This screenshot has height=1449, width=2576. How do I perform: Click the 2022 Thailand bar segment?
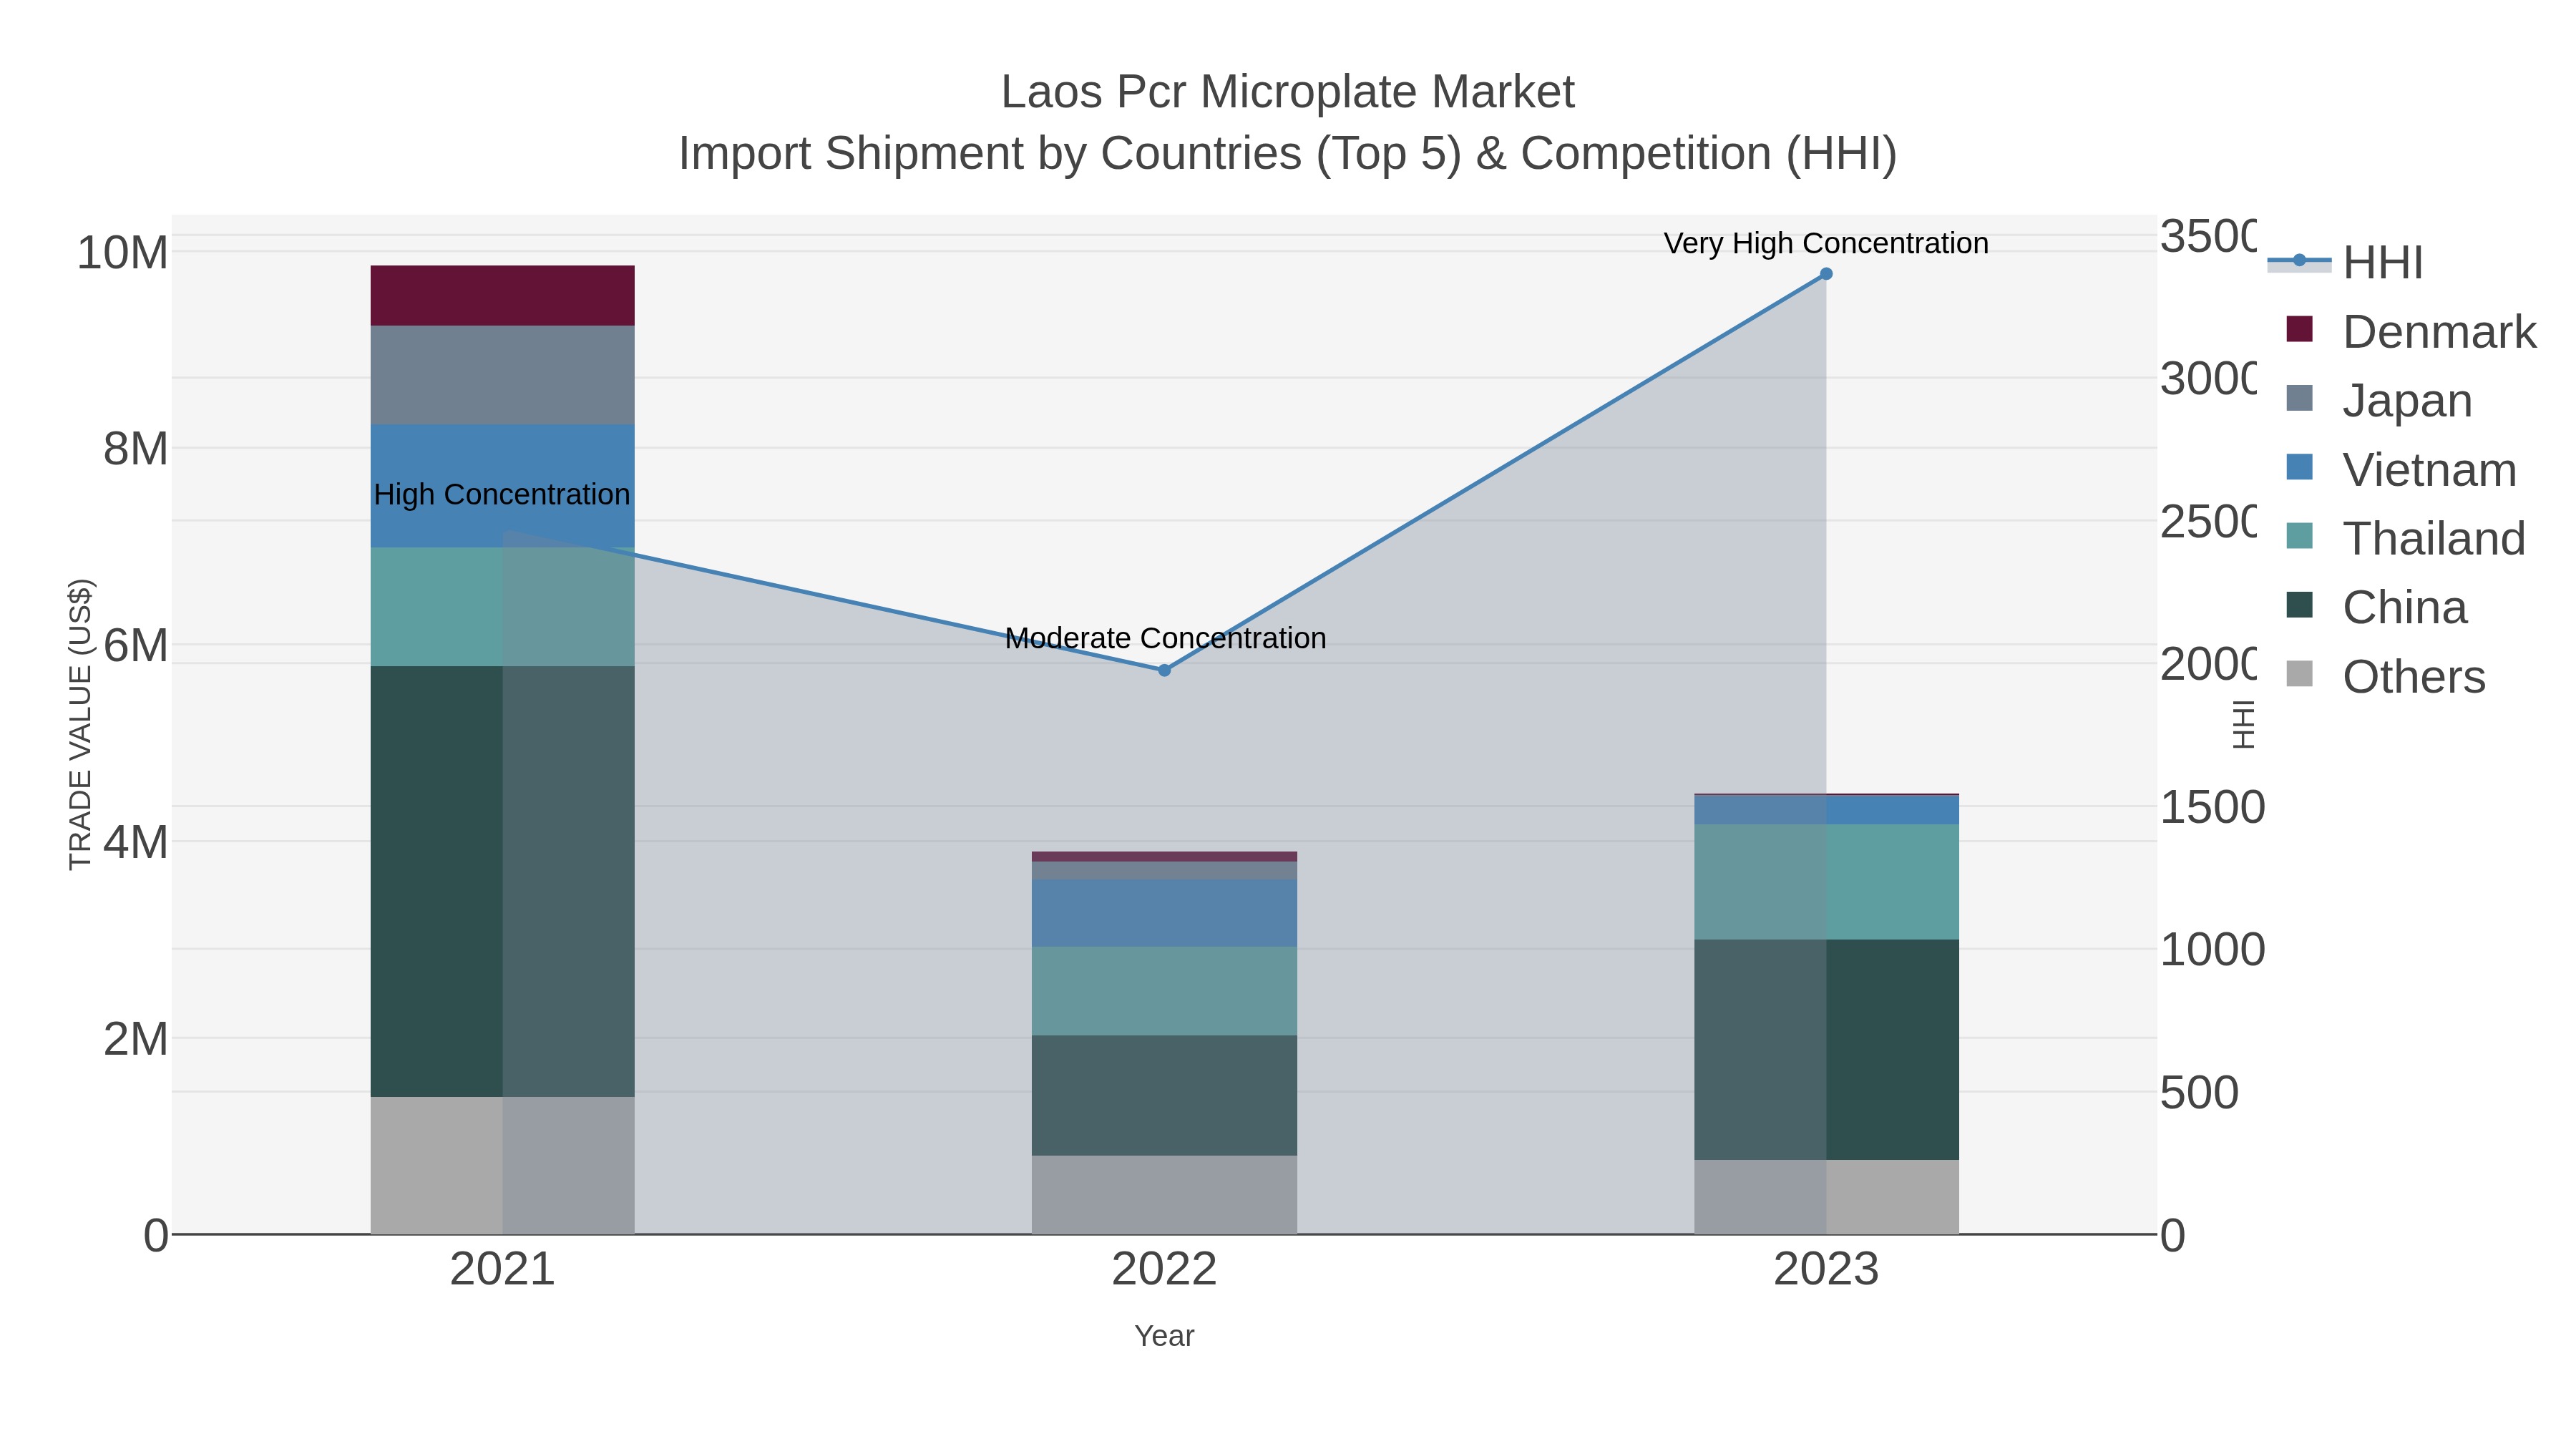[x=1164, y=991]
